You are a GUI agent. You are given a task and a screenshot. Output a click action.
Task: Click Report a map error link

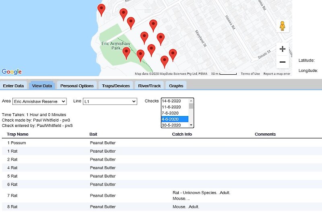pos(277,74)
